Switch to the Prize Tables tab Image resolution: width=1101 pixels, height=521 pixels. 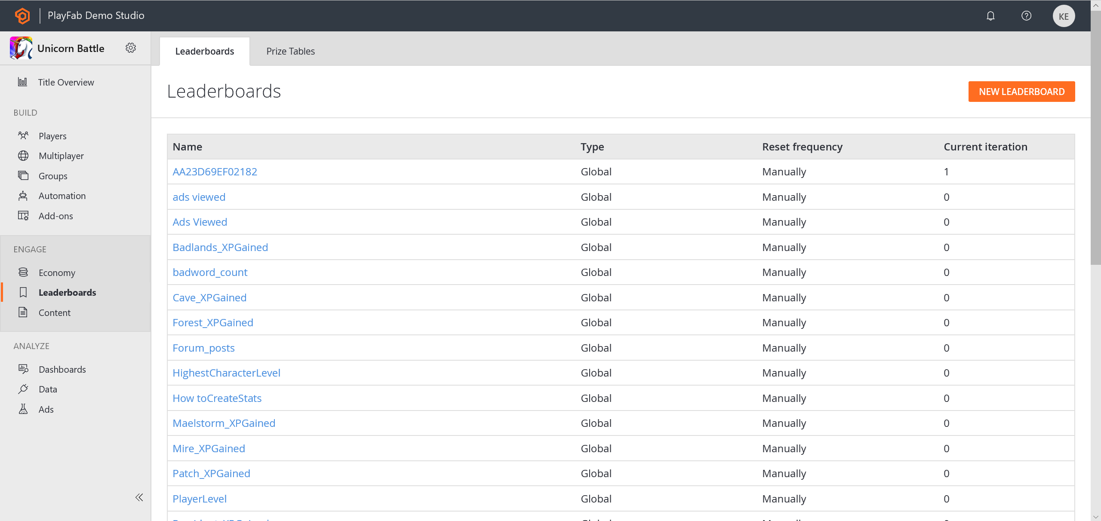coord(291,51)
